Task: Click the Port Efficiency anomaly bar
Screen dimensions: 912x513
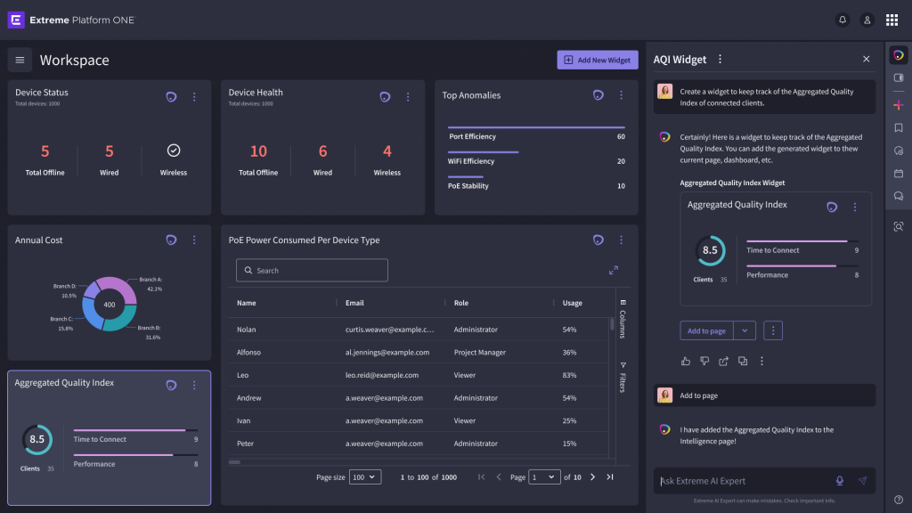Action: (536, 127)
